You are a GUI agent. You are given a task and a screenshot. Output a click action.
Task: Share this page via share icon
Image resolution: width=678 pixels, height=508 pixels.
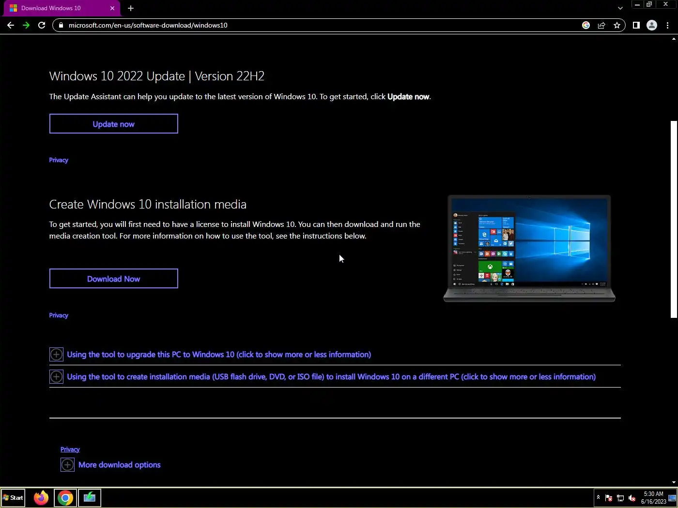pyautogui.click(x=601, y=25)
